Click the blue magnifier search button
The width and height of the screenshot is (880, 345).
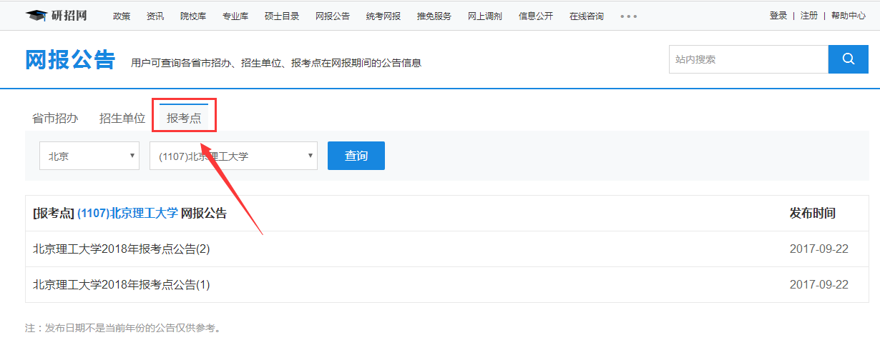tap(849, 59)
